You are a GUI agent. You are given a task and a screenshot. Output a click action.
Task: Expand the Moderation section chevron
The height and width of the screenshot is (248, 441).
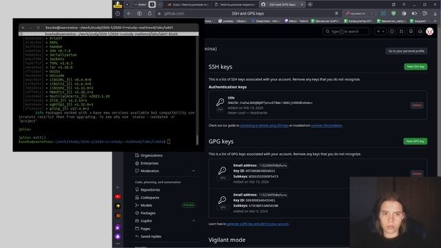(194, 171)
